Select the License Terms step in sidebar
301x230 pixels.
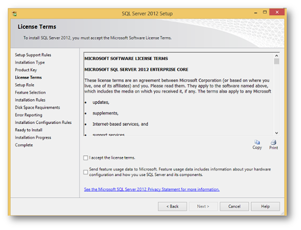pos(28,77)
